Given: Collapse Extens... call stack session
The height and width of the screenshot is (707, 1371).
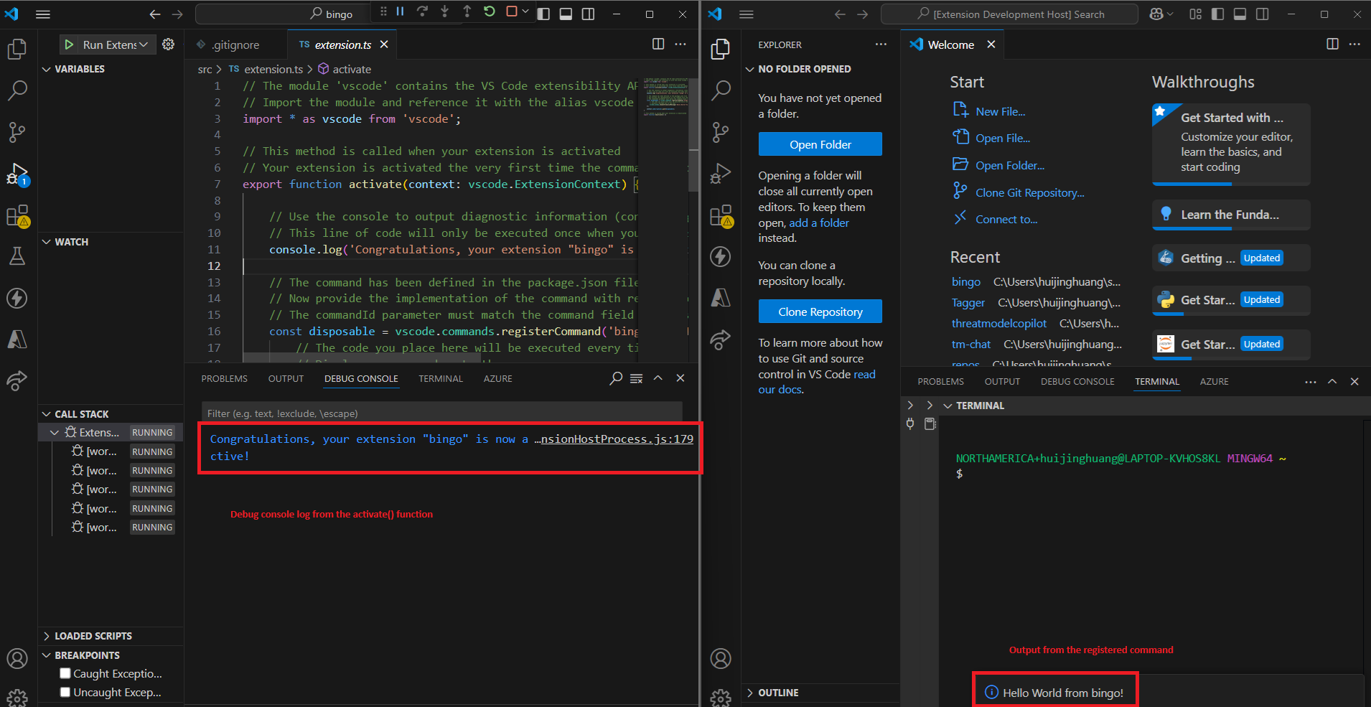Looking at the screenshot, I should 55,432.
